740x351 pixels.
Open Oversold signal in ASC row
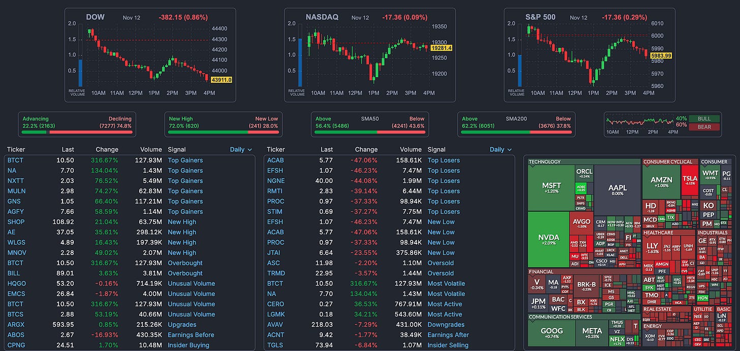point(441,263)
